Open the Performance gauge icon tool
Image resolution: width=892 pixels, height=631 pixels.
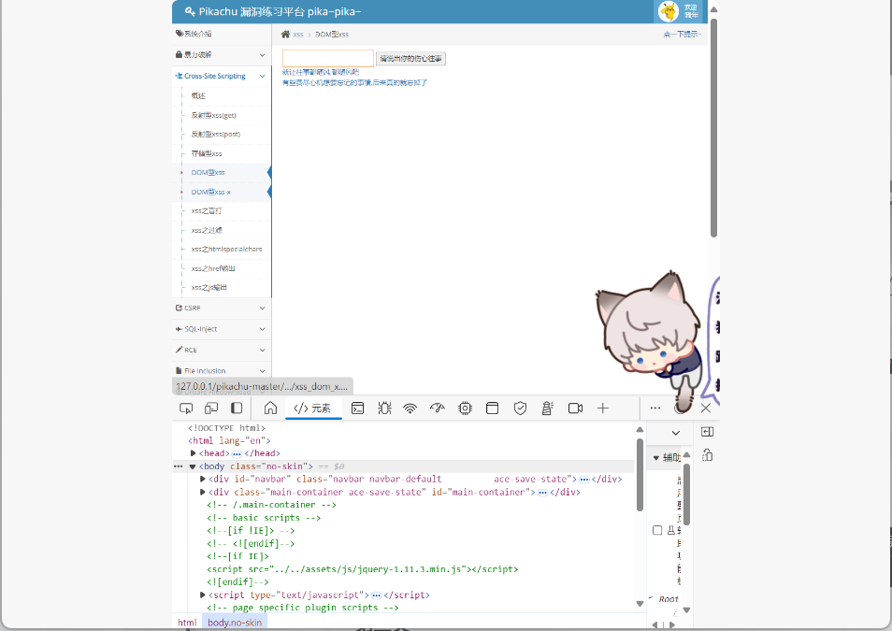click(437, 408)
